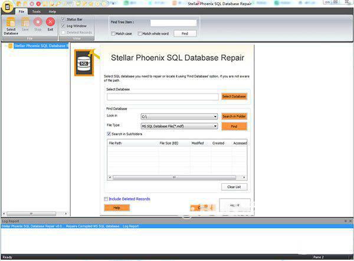Image resolution: width=354 pixels, height=261 pixels.
Task: Check Include Deleted Records
Action: [x=106, y=199]
